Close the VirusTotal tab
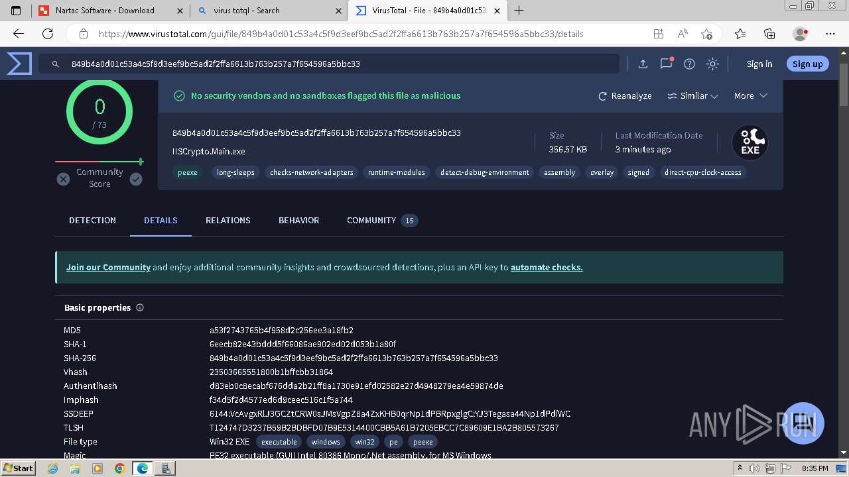The width and height of the screenshot is (849, 477). tap(497, 11)
